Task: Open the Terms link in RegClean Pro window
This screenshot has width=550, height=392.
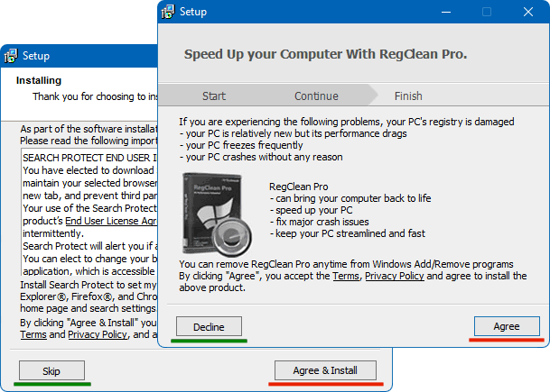Action: click(x=346, y=276)
